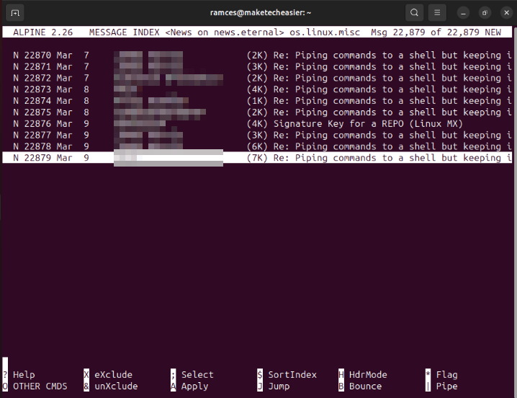
Task: Click Msg 22,879 of 22,879 status
Action: (425, 32)
